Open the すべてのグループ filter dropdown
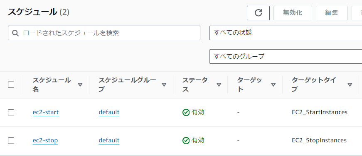The height and width of the screenshot is (156, 362). coord(286,56)
